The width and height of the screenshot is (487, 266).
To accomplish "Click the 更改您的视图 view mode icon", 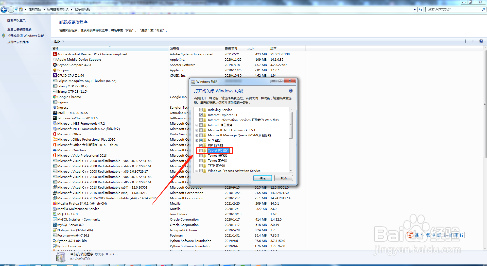I will point(467,41).
